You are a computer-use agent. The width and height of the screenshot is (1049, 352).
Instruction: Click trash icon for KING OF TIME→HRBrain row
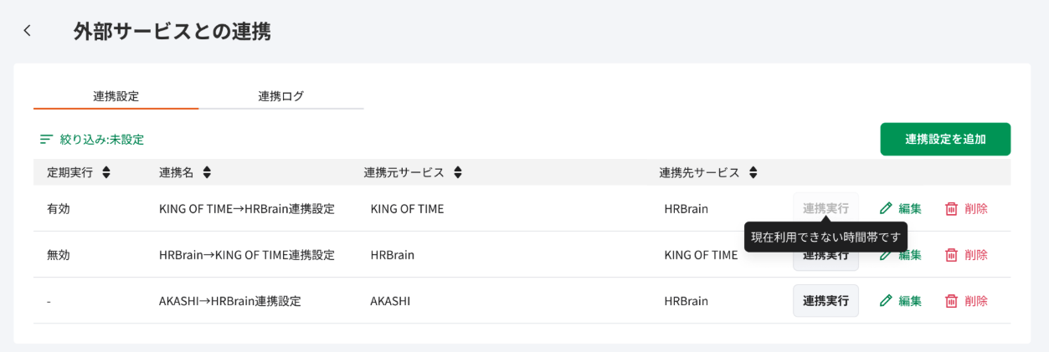click(x=951, y=208)
